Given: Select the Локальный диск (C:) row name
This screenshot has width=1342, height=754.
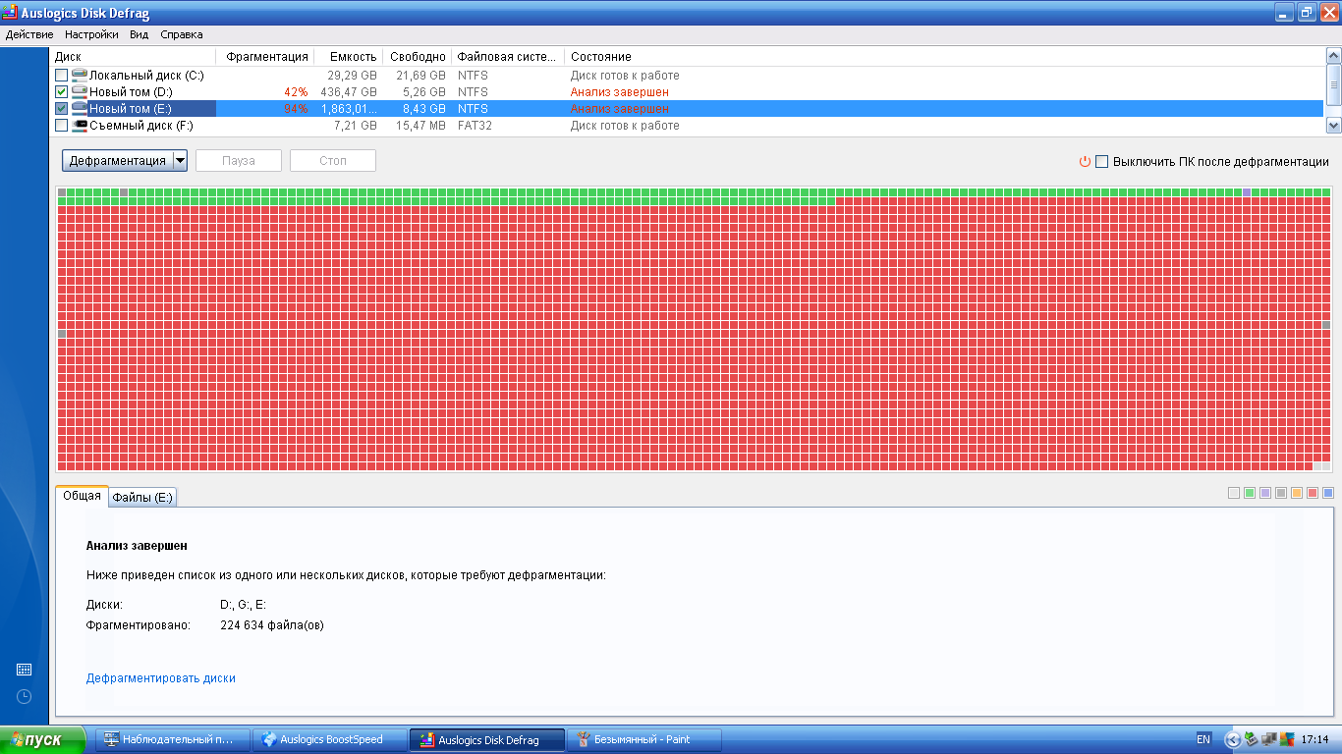Looking at the screenshot, I should click(146, 76).
